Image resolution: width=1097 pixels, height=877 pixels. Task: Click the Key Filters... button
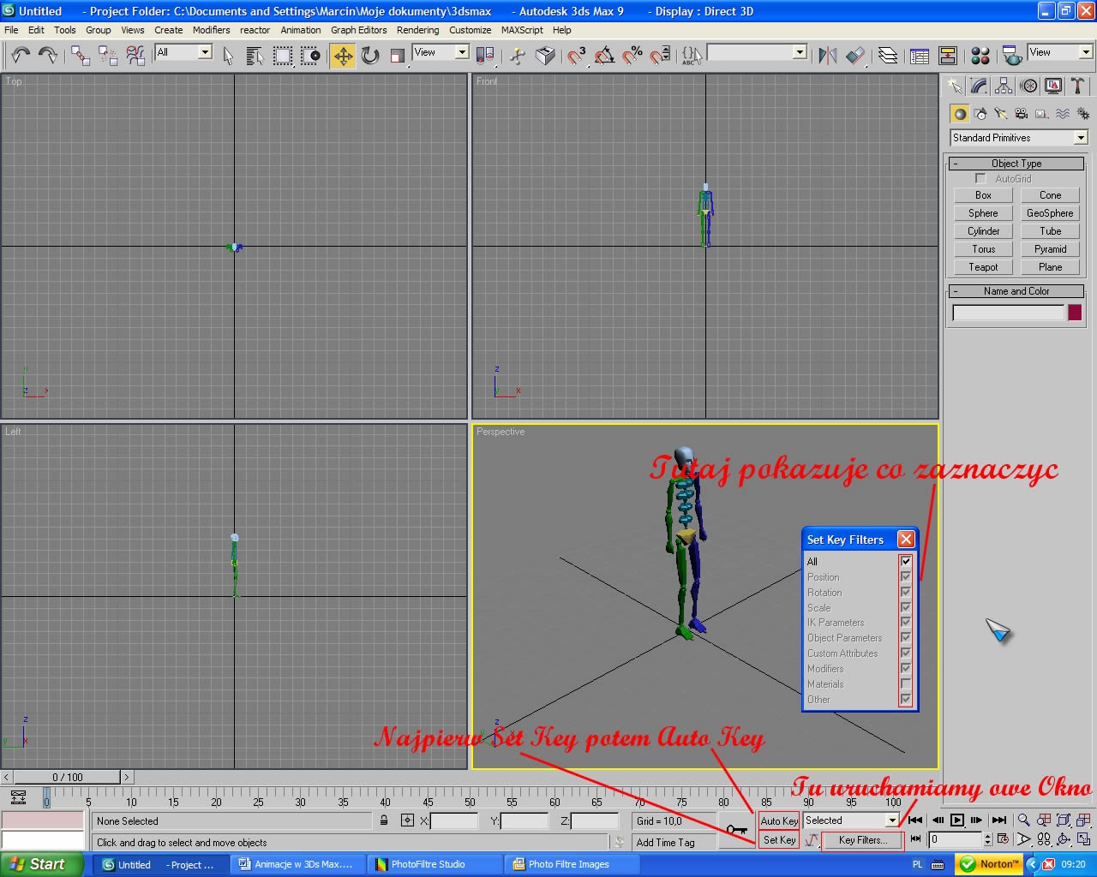862,840
